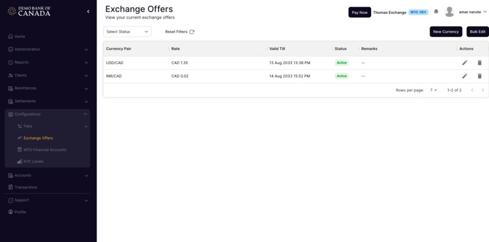Click the Pay Now button
This screenshot has height=242, width=489.
(360, 13)
